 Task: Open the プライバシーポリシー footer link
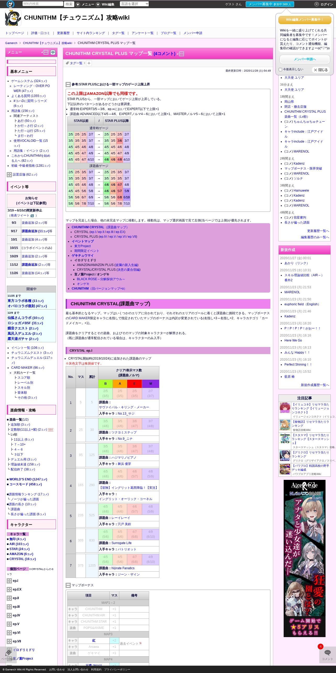click(x=117, y=669)
